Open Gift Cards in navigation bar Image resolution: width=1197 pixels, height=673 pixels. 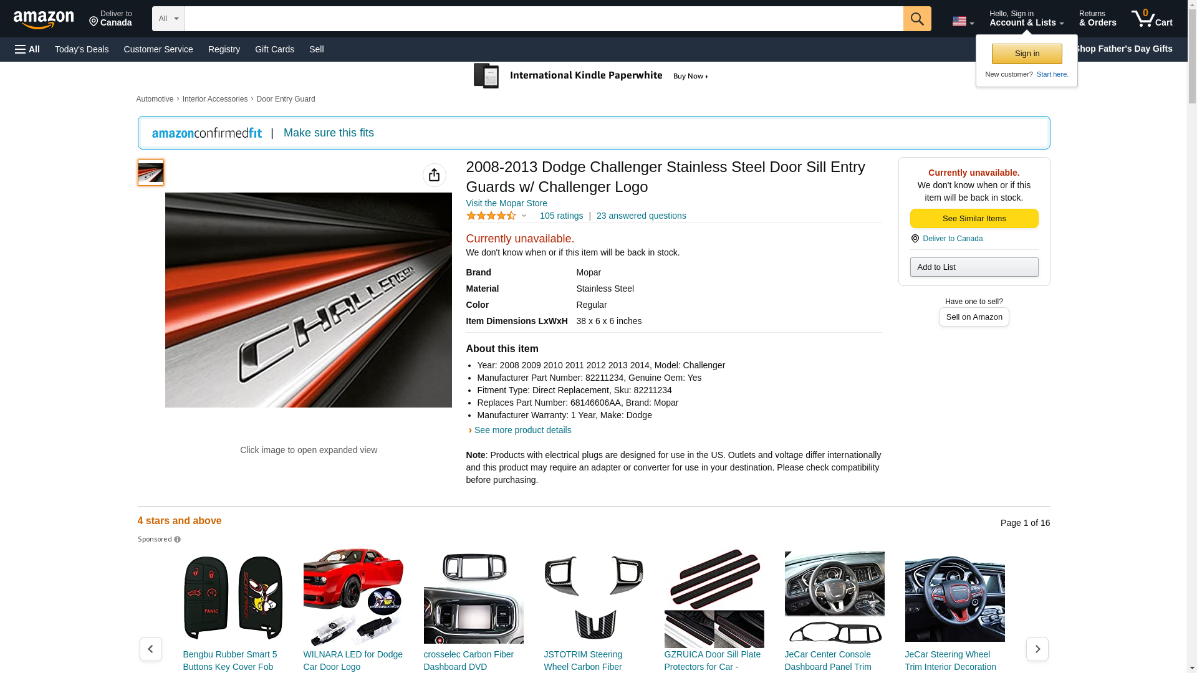(274, 49)
